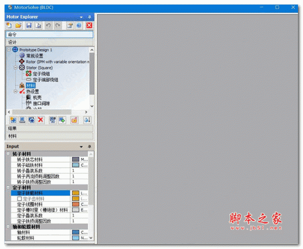Image resolution: width=303 pixels, height=249 pixels.
Task: Click the tree vertical scrollbar down arrow
Action: (92, 106)
